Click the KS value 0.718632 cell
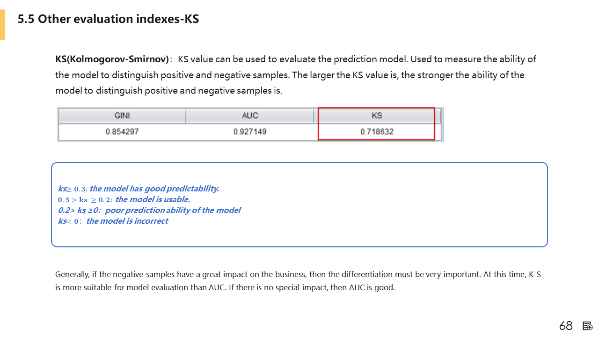 coord(377,132)
